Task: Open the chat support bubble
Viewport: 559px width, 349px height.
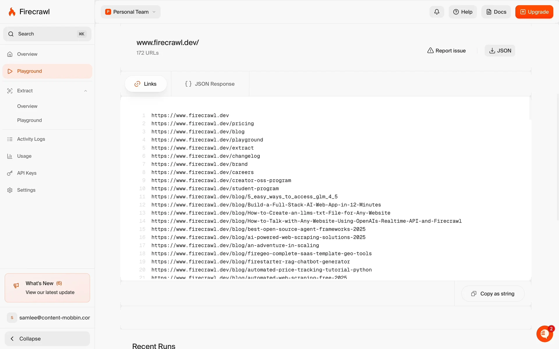Action: pos(544,334)
